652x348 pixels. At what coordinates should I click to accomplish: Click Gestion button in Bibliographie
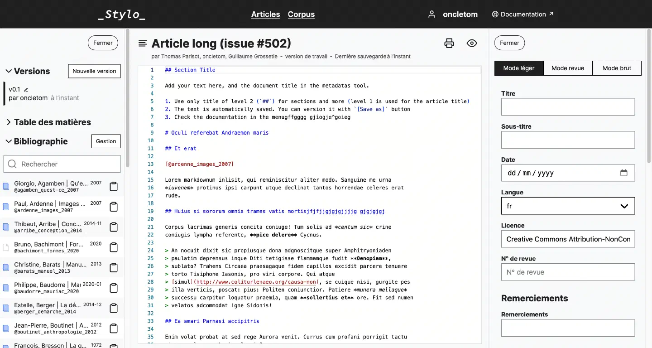coord(106,141)
